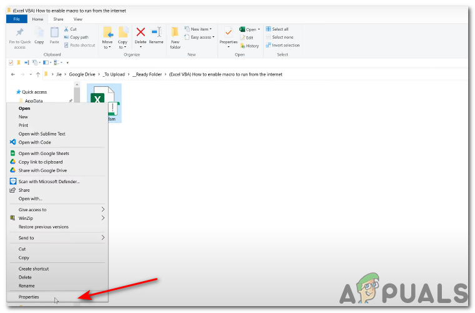Click Select none in the ribbon

click(x=279, y=37)
